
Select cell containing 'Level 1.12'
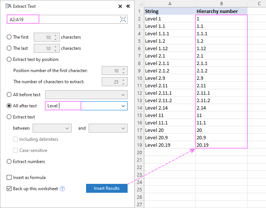pos(170,48)
